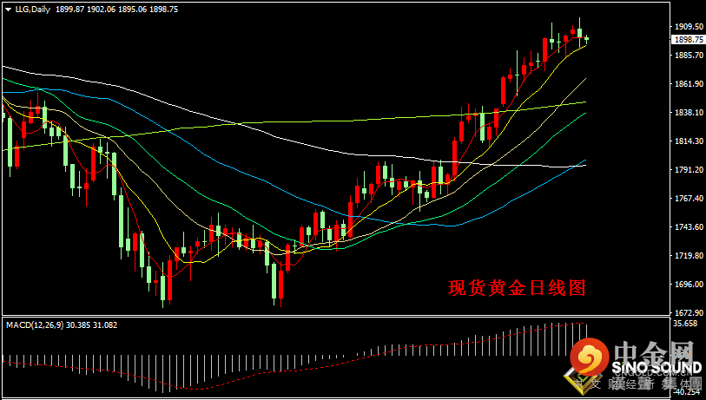
Task: Select the MACD value 30.385
Action: 78,325
